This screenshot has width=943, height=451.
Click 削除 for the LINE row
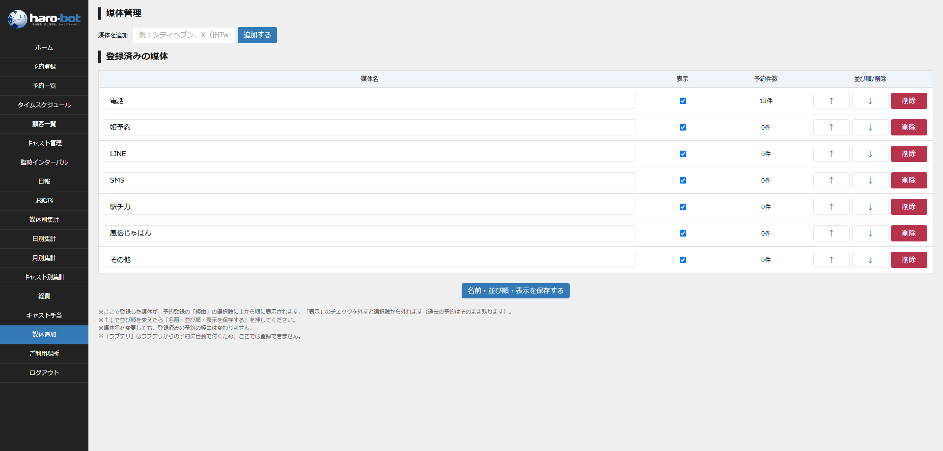909,154
